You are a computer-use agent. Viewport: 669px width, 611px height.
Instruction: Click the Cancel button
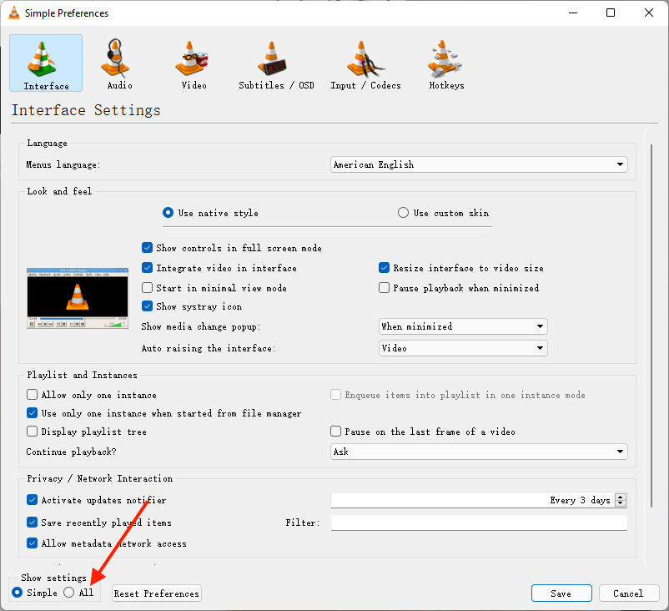coord(629,593)
